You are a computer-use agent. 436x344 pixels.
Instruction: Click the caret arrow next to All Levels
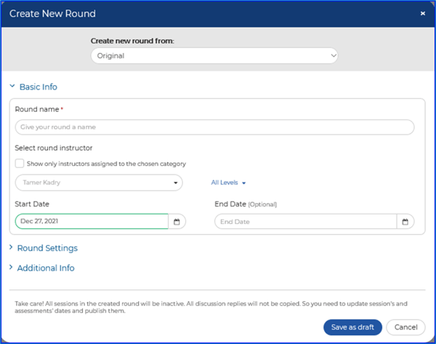point(244,183)
